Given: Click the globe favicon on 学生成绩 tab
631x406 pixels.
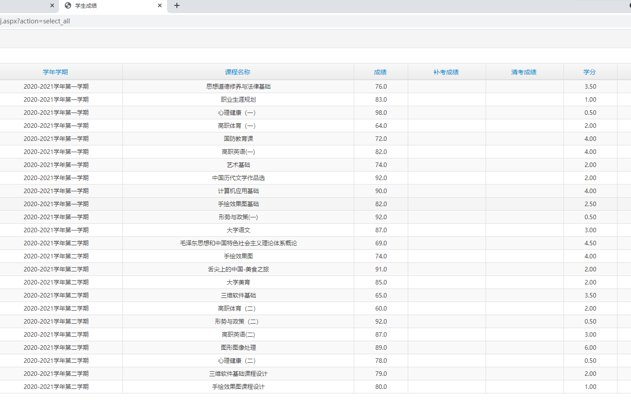Looking at the screenshot, I should [x=68, y=5].
